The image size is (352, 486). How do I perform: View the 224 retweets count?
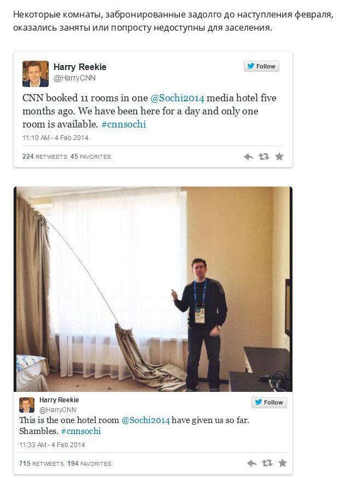pyautogui.click(x=45, y=157)
